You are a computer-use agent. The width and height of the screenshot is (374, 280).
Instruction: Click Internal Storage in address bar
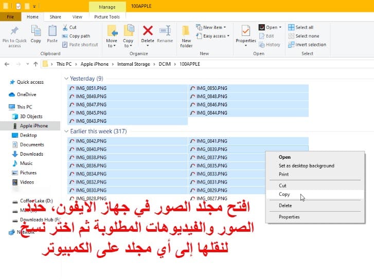tap(134, 64)
